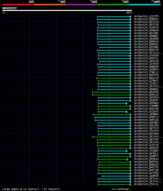Screen dimensions: 163x191
Task: Select the UniRef100_C6T805 label
Action: coord(146,64)
